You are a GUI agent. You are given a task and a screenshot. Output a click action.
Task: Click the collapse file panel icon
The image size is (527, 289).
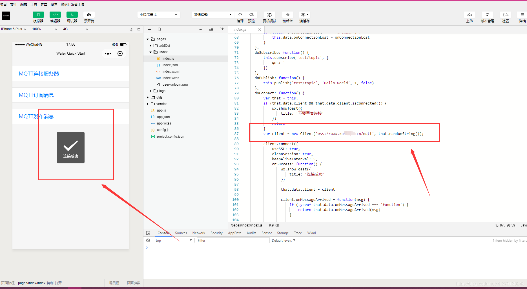pyautogui.click(x=222, y=29)
